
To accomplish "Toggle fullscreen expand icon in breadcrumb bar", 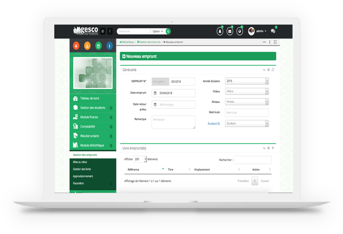I will (x=275, y=42).
